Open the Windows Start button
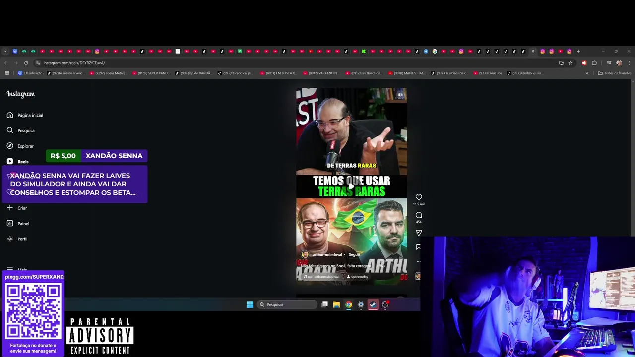635x357 pixels. [250, 305]
